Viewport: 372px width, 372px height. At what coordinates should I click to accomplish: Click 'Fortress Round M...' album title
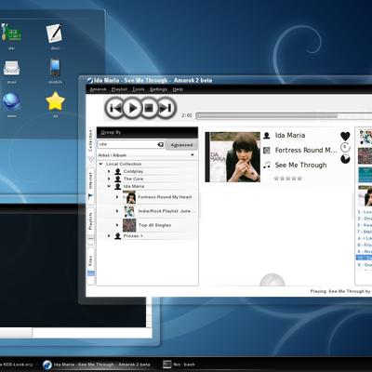306,151
